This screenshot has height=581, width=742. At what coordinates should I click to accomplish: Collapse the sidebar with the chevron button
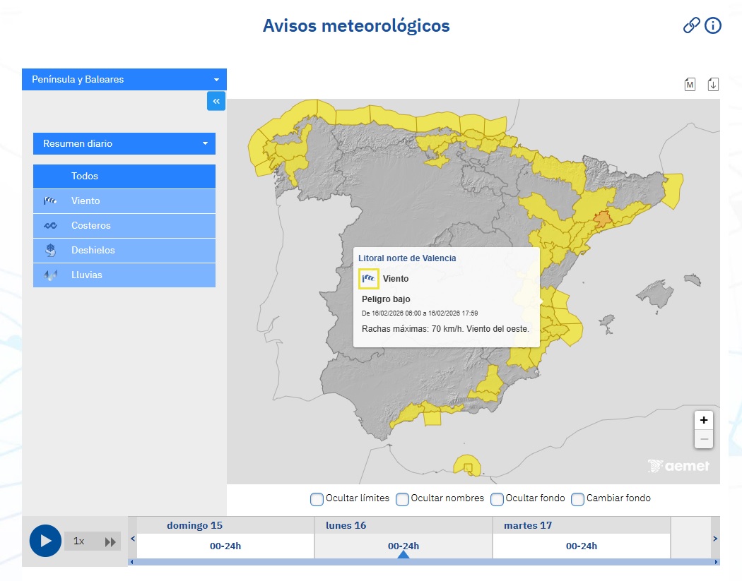pos(216,101)
